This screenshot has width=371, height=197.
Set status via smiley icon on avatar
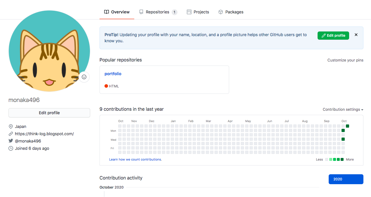(84, 77)
